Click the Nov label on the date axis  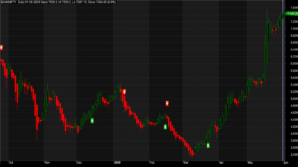(47, 163)
